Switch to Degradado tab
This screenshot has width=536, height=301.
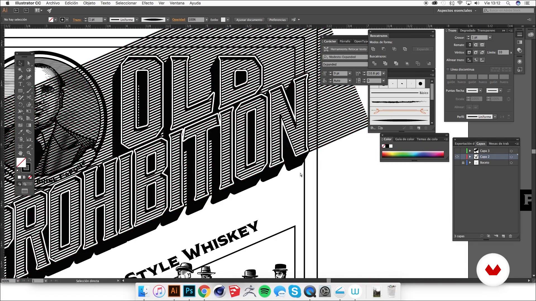tap(468, 30)
